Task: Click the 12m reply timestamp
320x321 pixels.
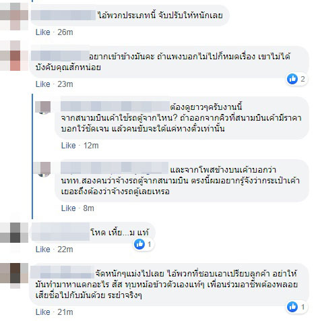Action: [x=91, y=146]
